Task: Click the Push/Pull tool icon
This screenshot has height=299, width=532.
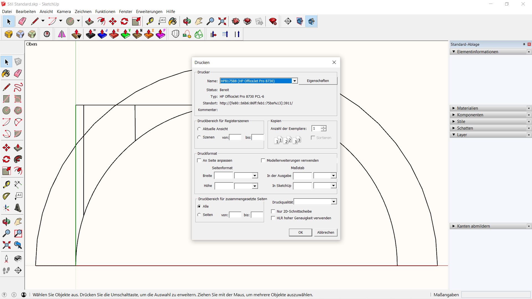Action: coord(89,21)
